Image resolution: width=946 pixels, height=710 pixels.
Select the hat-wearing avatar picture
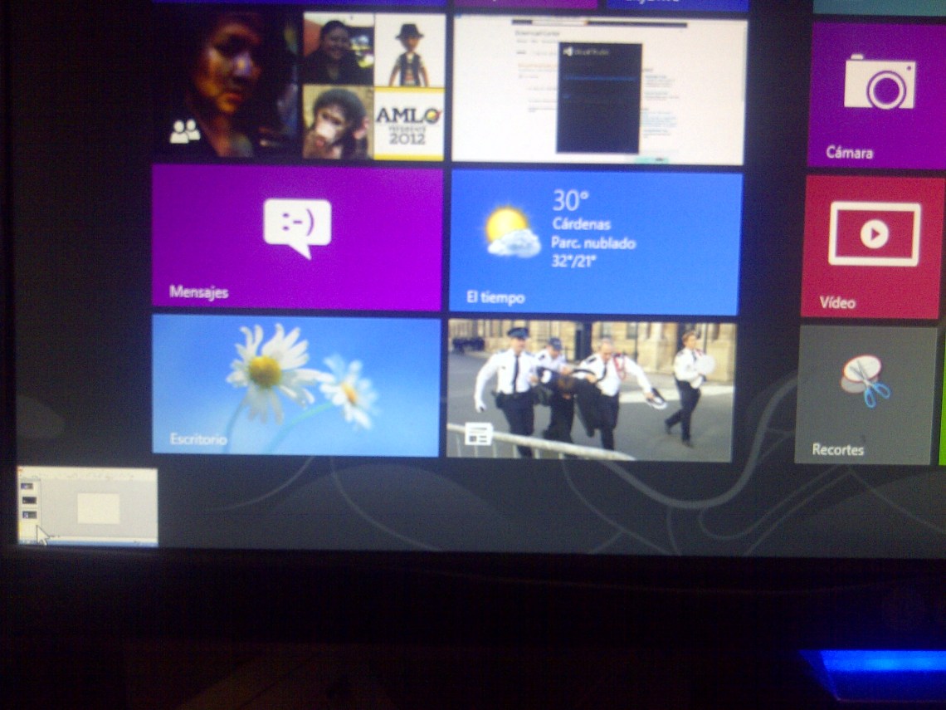[x=409, y=50]
